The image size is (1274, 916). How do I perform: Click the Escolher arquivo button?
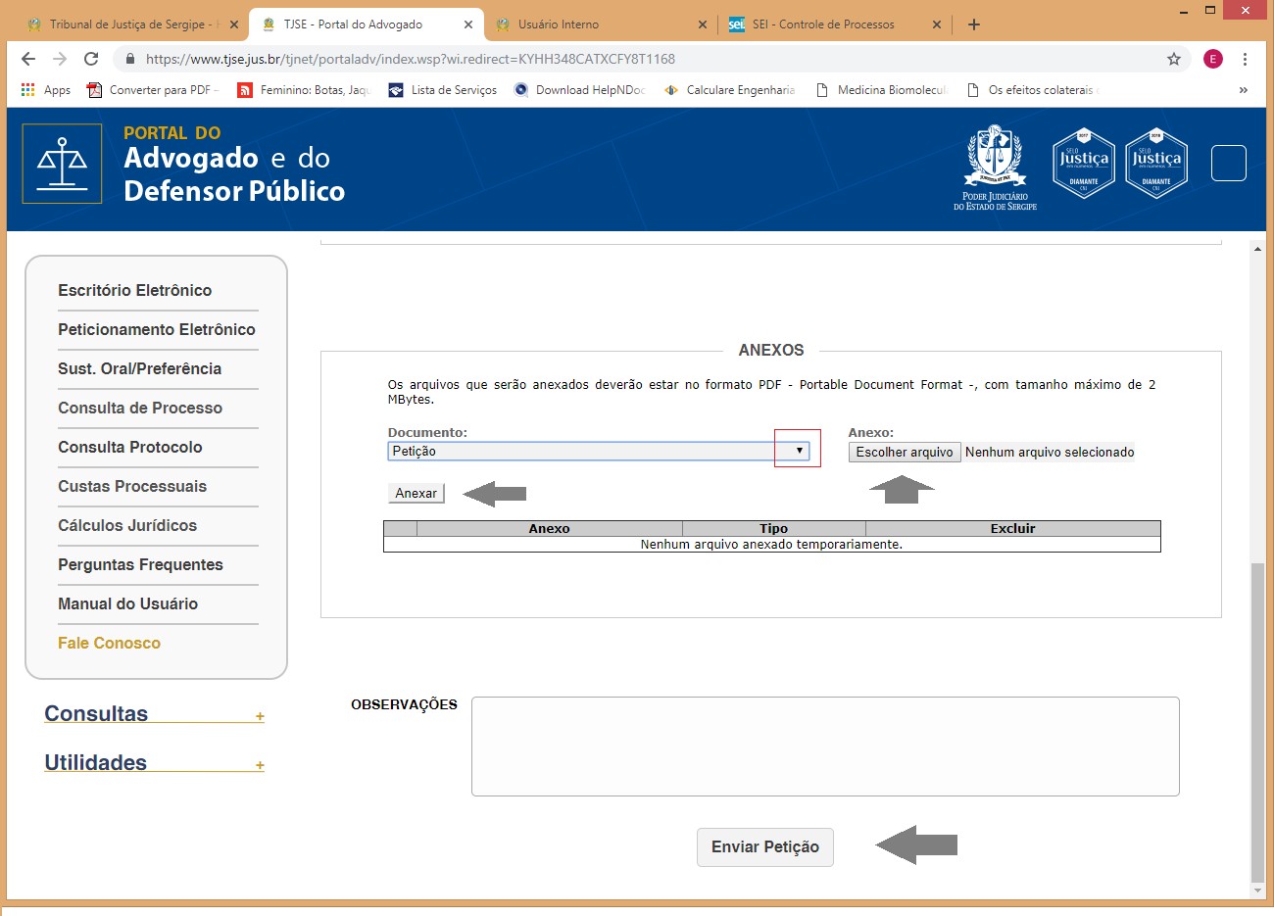904,452
